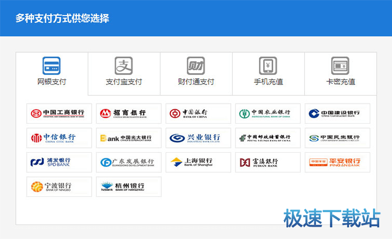Select 平安银行 Ping An Bank
Viewport: 392px width, 239px height.
click(x=338, y=162)
